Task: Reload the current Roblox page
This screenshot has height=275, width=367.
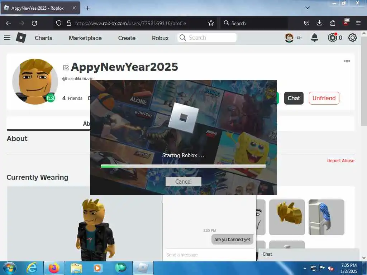Action: 34,23
